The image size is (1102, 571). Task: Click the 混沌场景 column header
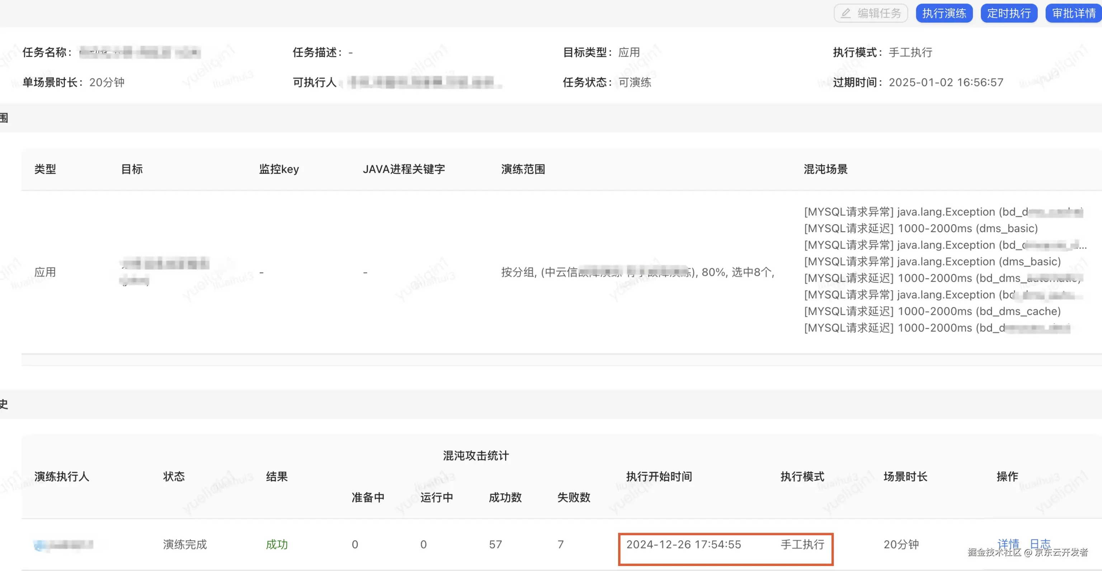tap(825, 169)
